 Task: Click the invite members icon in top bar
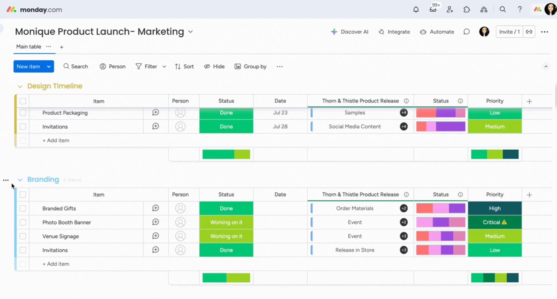(450, 10)
